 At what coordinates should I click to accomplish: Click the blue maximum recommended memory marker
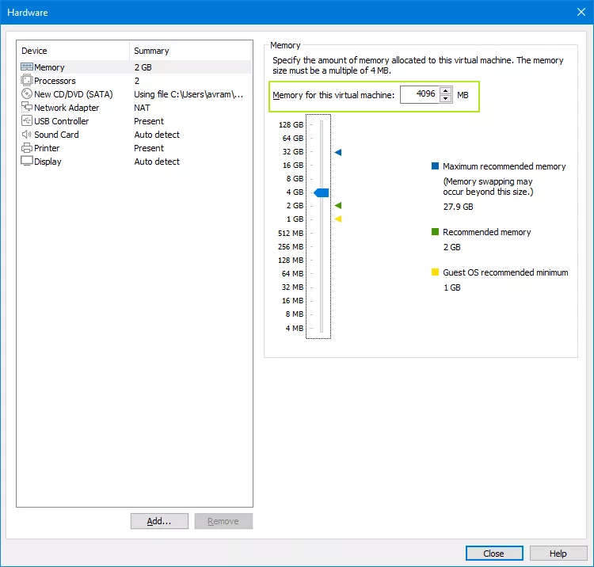tap(338, 152)
